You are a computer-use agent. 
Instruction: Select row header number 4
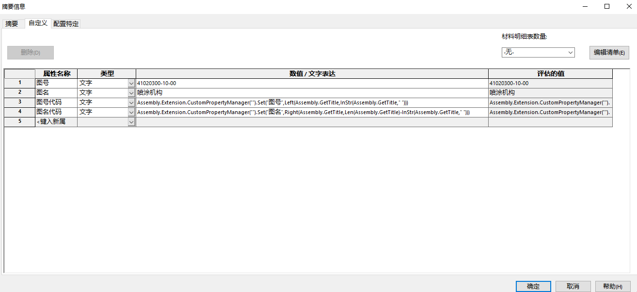click(20, 112)
